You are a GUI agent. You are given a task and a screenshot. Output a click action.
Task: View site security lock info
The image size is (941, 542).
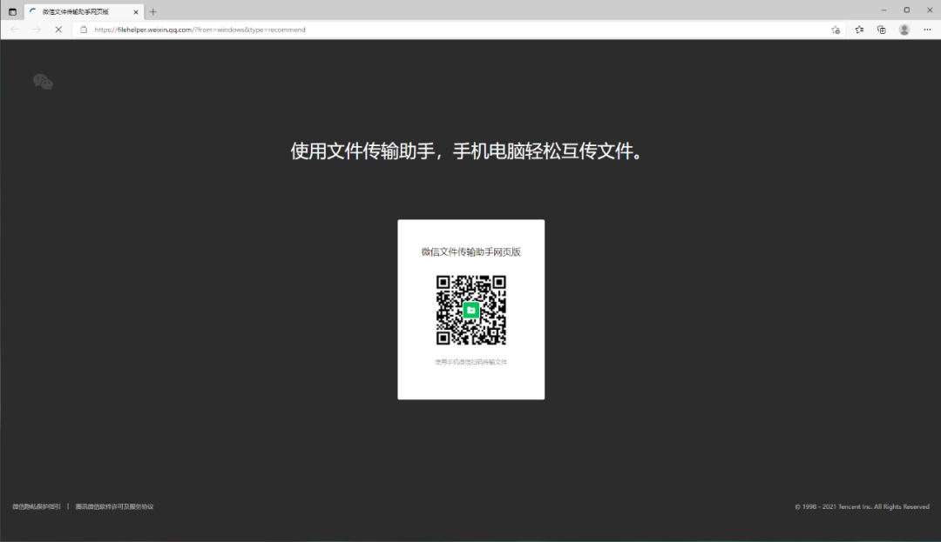(x=84, y=30)
